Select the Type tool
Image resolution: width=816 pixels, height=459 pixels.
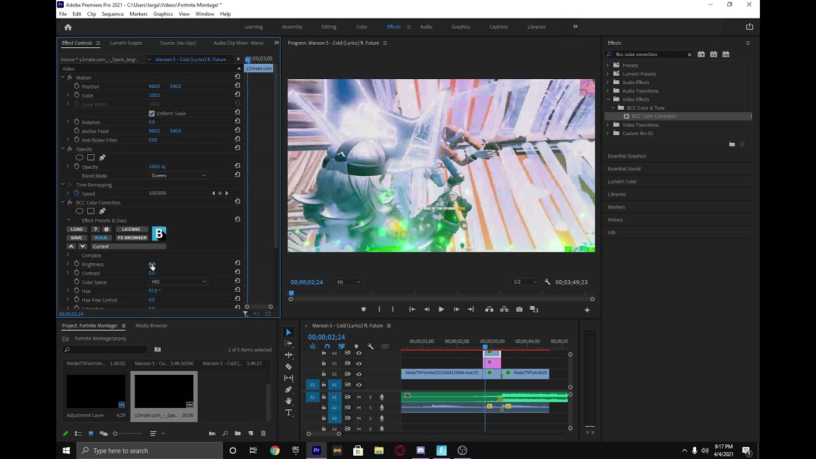[x=288, y=412]
